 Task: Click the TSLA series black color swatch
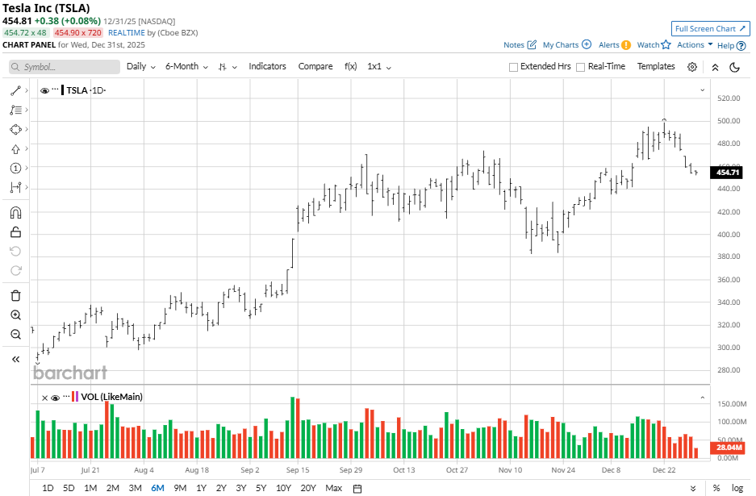[63, 90]
